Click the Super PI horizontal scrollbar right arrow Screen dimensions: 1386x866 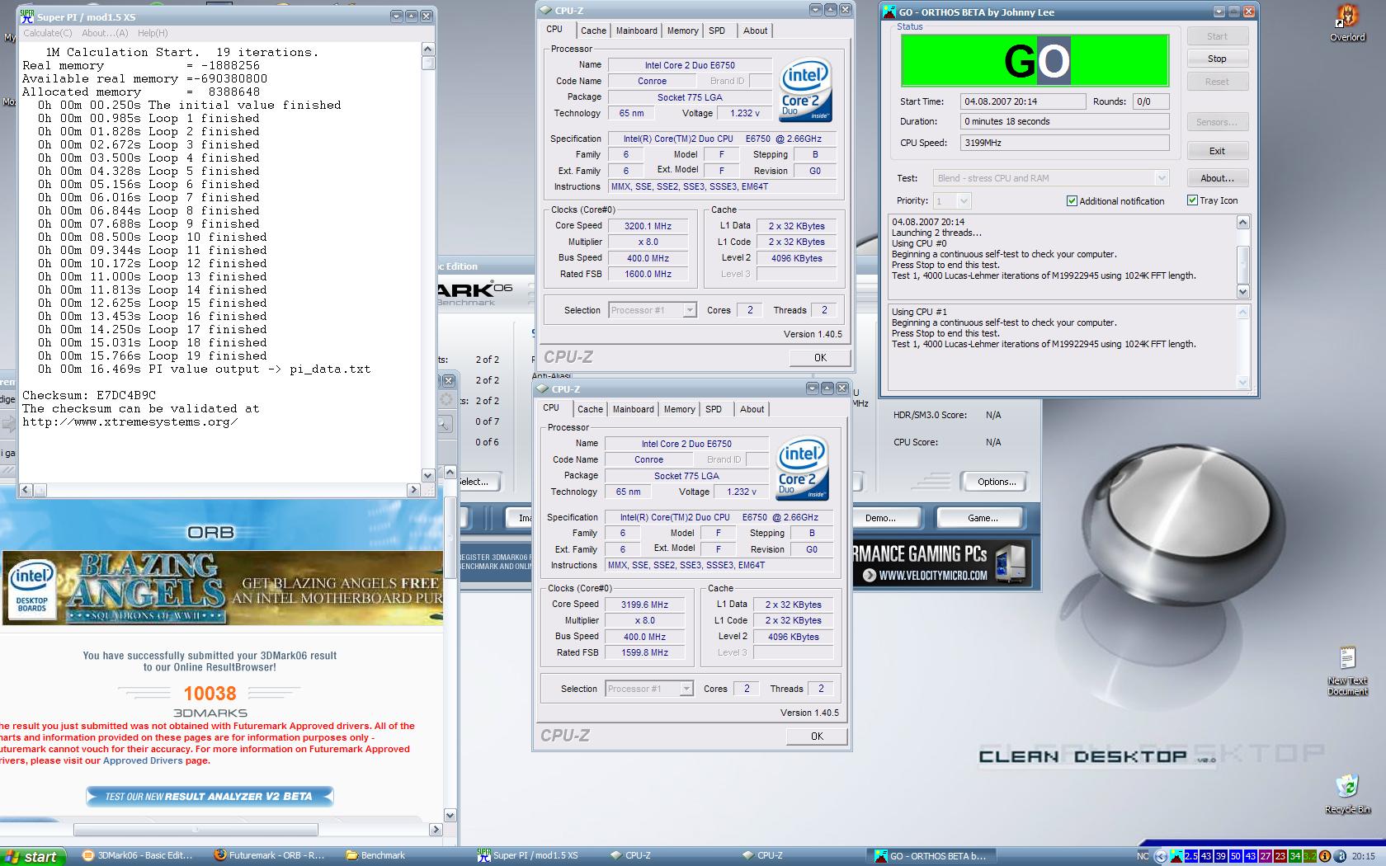[x=414, y=490]
